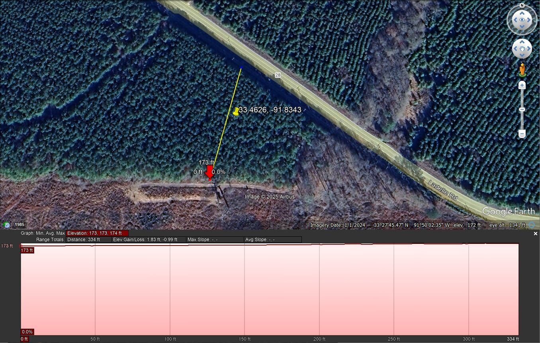
Task: Click the Distance 334 ft field
Action: click(89, 240)
